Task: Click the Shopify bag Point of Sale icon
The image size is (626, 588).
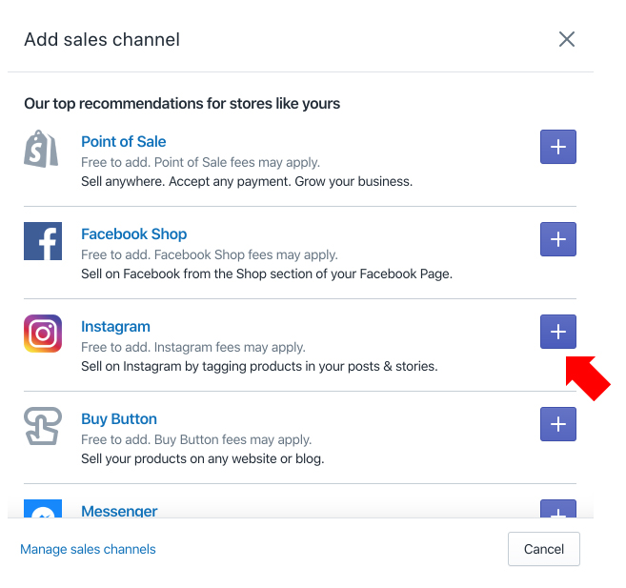Action: coord(41,149)
